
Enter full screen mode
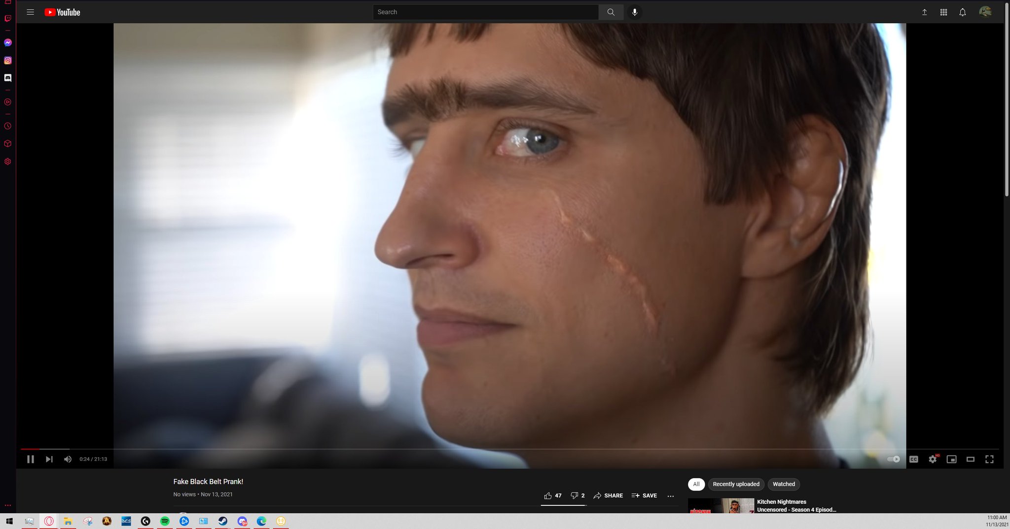[989, 459]
